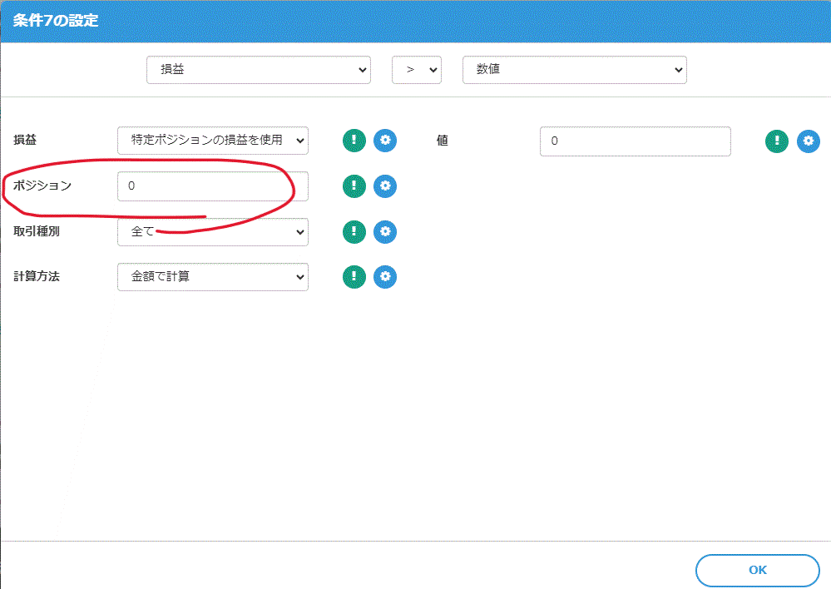
Task: Click inside the circled ポジション input field
Action: point(212,186)
